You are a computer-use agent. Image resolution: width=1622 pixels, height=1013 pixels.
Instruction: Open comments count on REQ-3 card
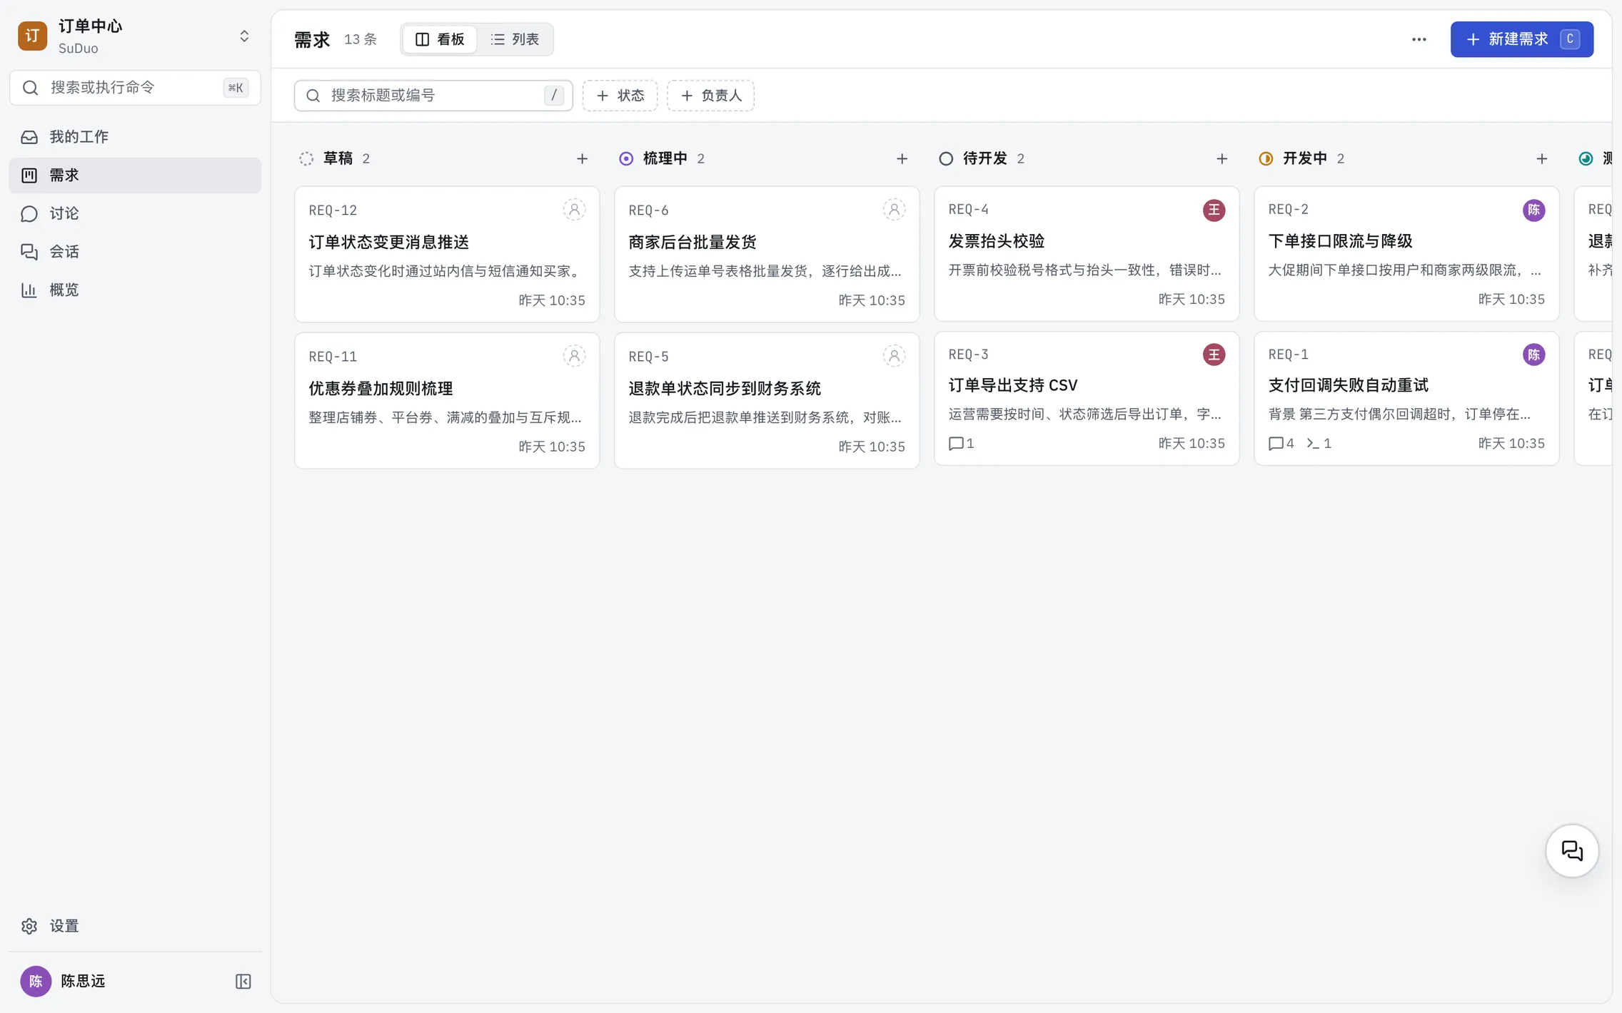962,444
